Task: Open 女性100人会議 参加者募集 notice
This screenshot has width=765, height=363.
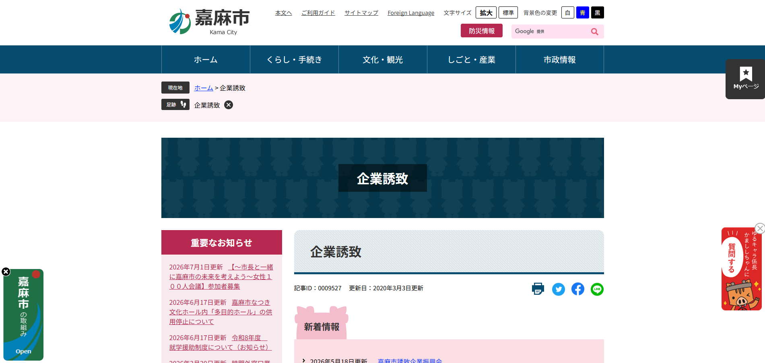Action: pos(221,277)
